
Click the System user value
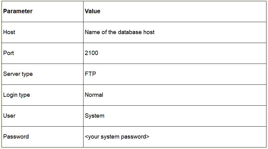pos(95,116)
